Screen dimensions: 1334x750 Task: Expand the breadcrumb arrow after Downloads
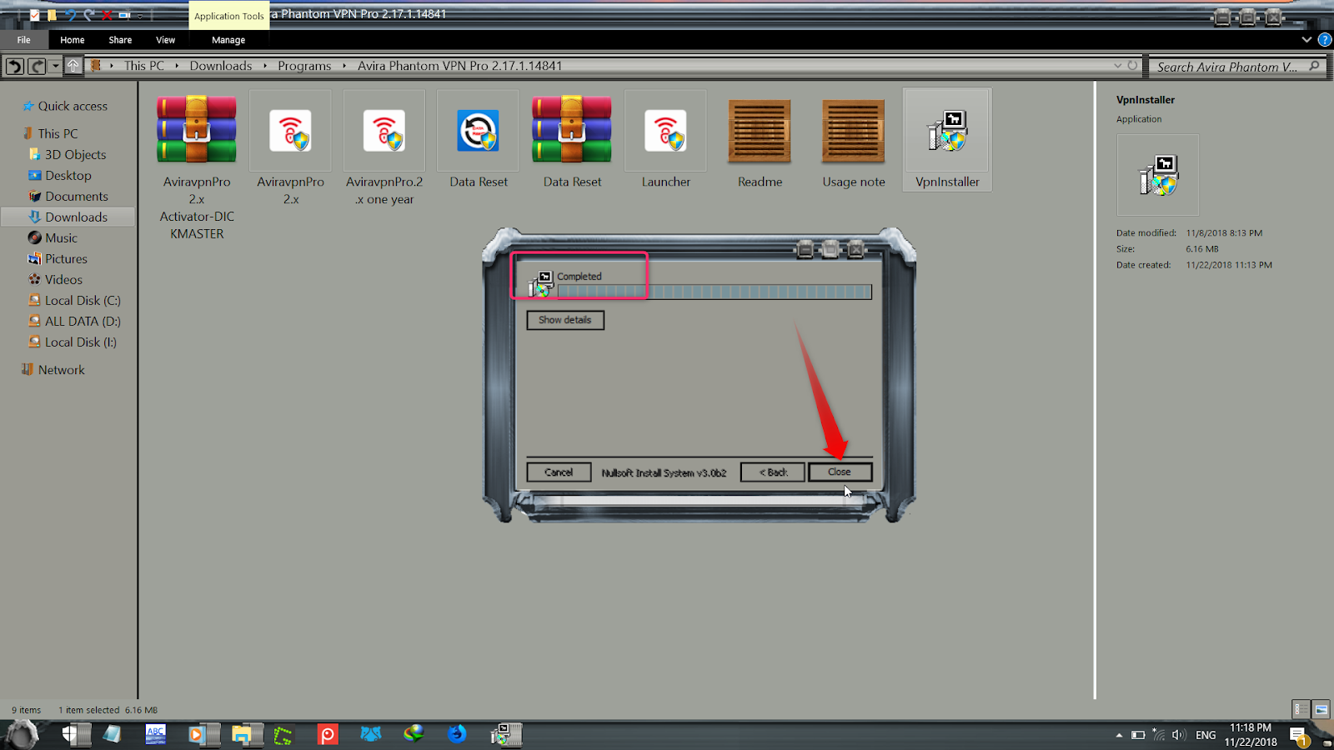265,66
